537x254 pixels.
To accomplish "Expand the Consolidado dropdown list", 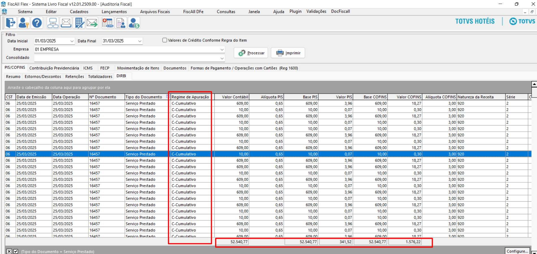I will 222,58.
